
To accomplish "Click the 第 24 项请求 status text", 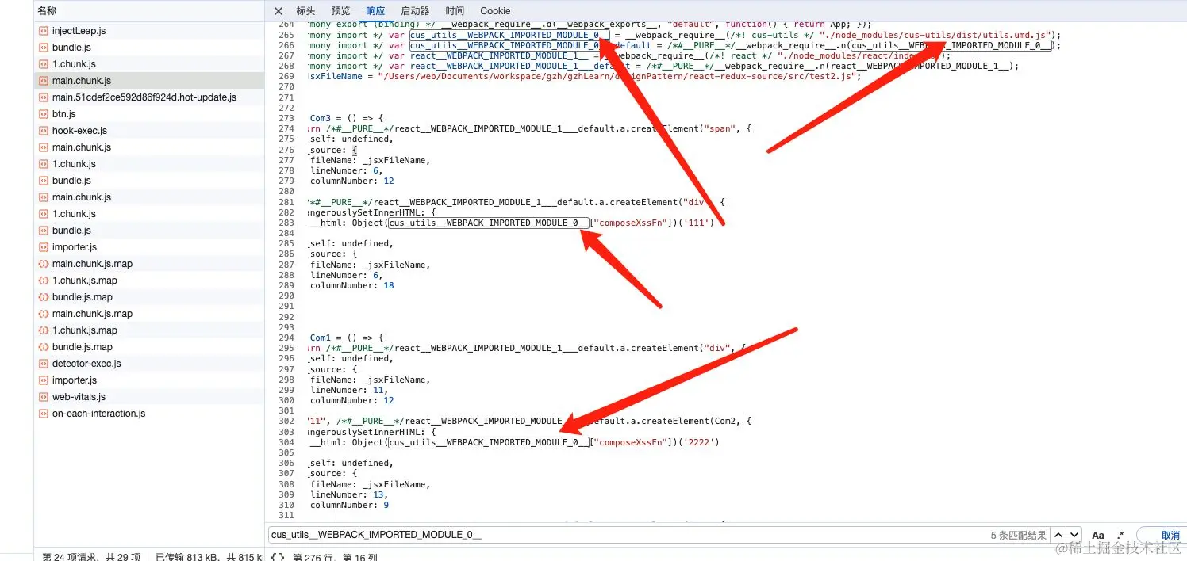I will [90, 557].
